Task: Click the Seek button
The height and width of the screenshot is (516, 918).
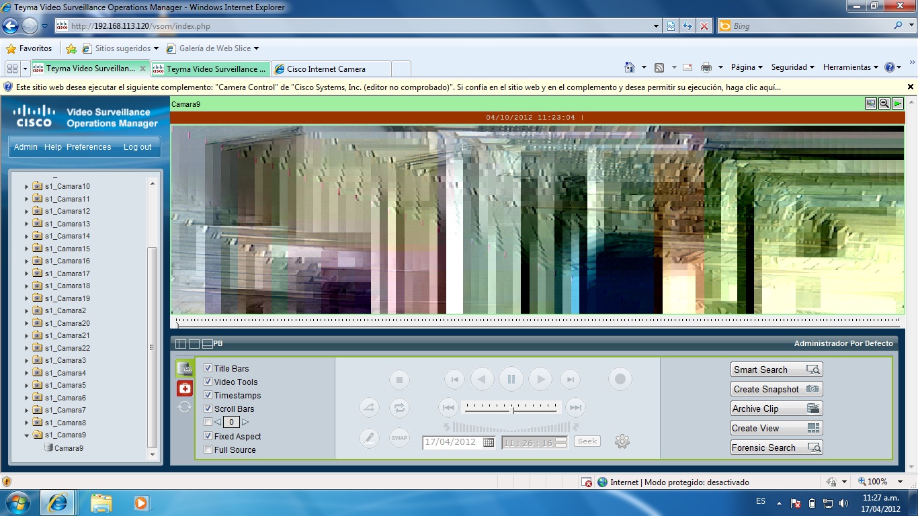Action: click(587, 441)
